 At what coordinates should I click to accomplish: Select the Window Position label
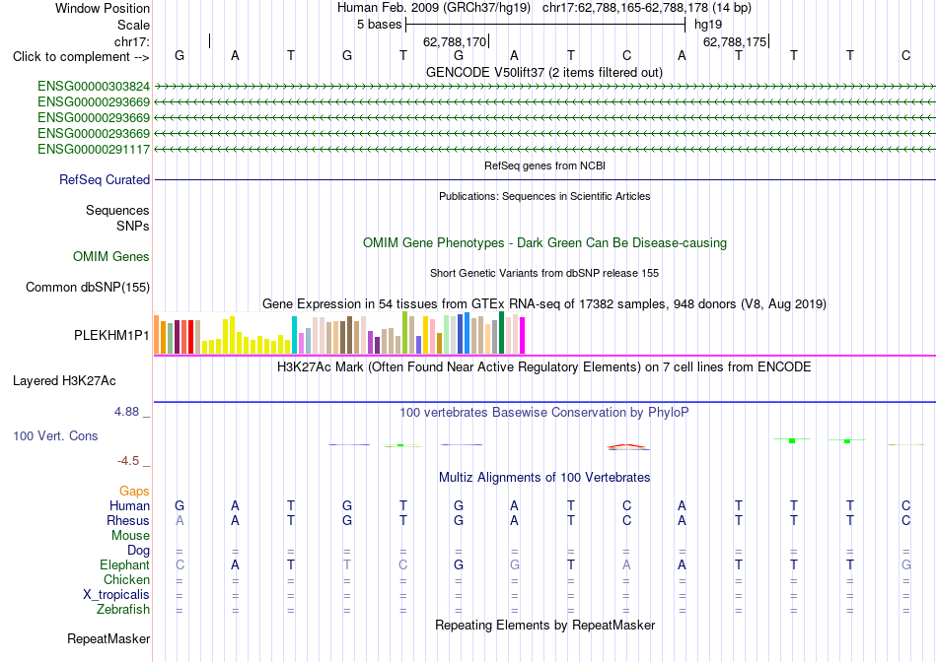coord(103,8)
